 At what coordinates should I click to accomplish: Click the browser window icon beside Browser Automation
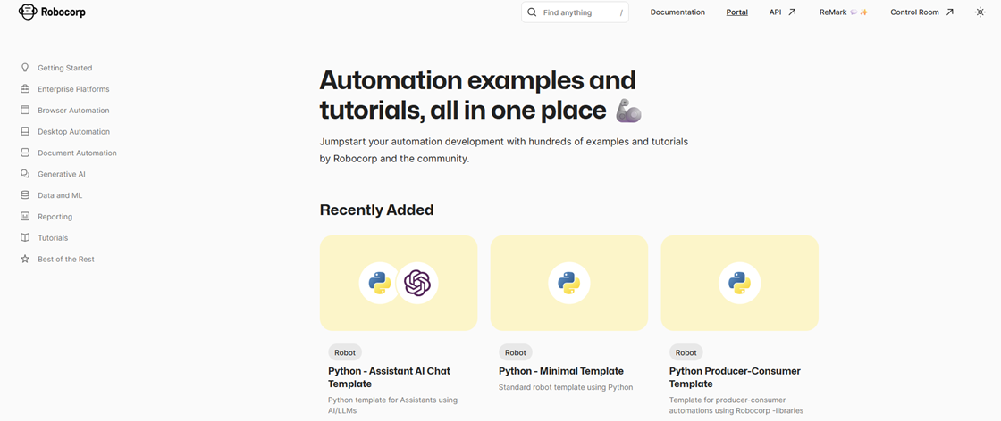pos(25,111)
